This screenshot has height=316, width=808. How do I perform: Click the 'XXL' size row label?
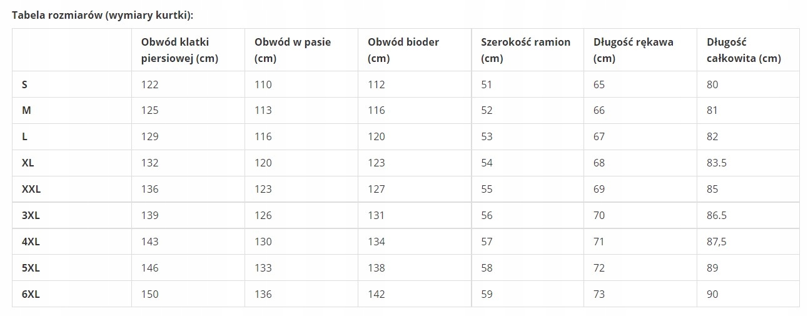pos(31,189)
